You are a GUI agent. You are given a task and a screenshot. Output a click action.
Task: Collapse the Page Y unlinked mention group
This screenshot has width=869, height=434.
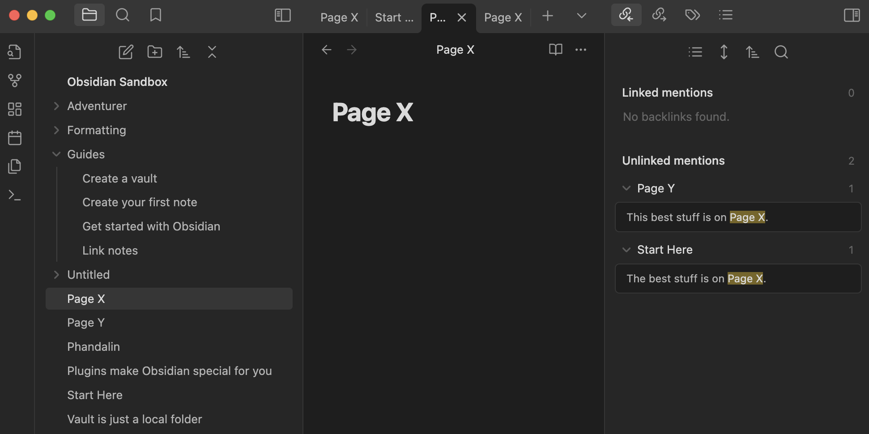(626, 188)
